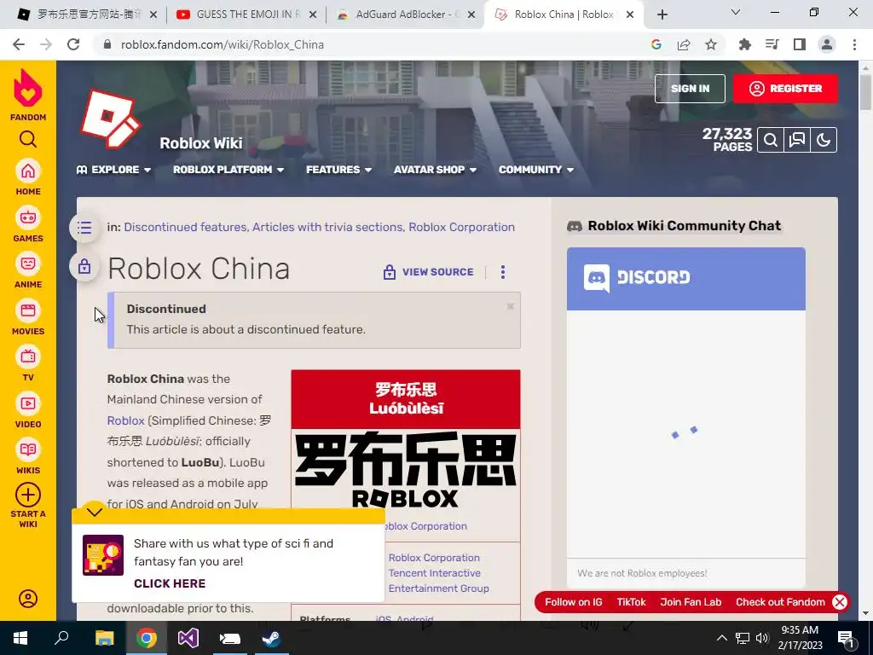Open user profile icon in sidebar
Screen dimensions: 873x655
tap(28, 599)
